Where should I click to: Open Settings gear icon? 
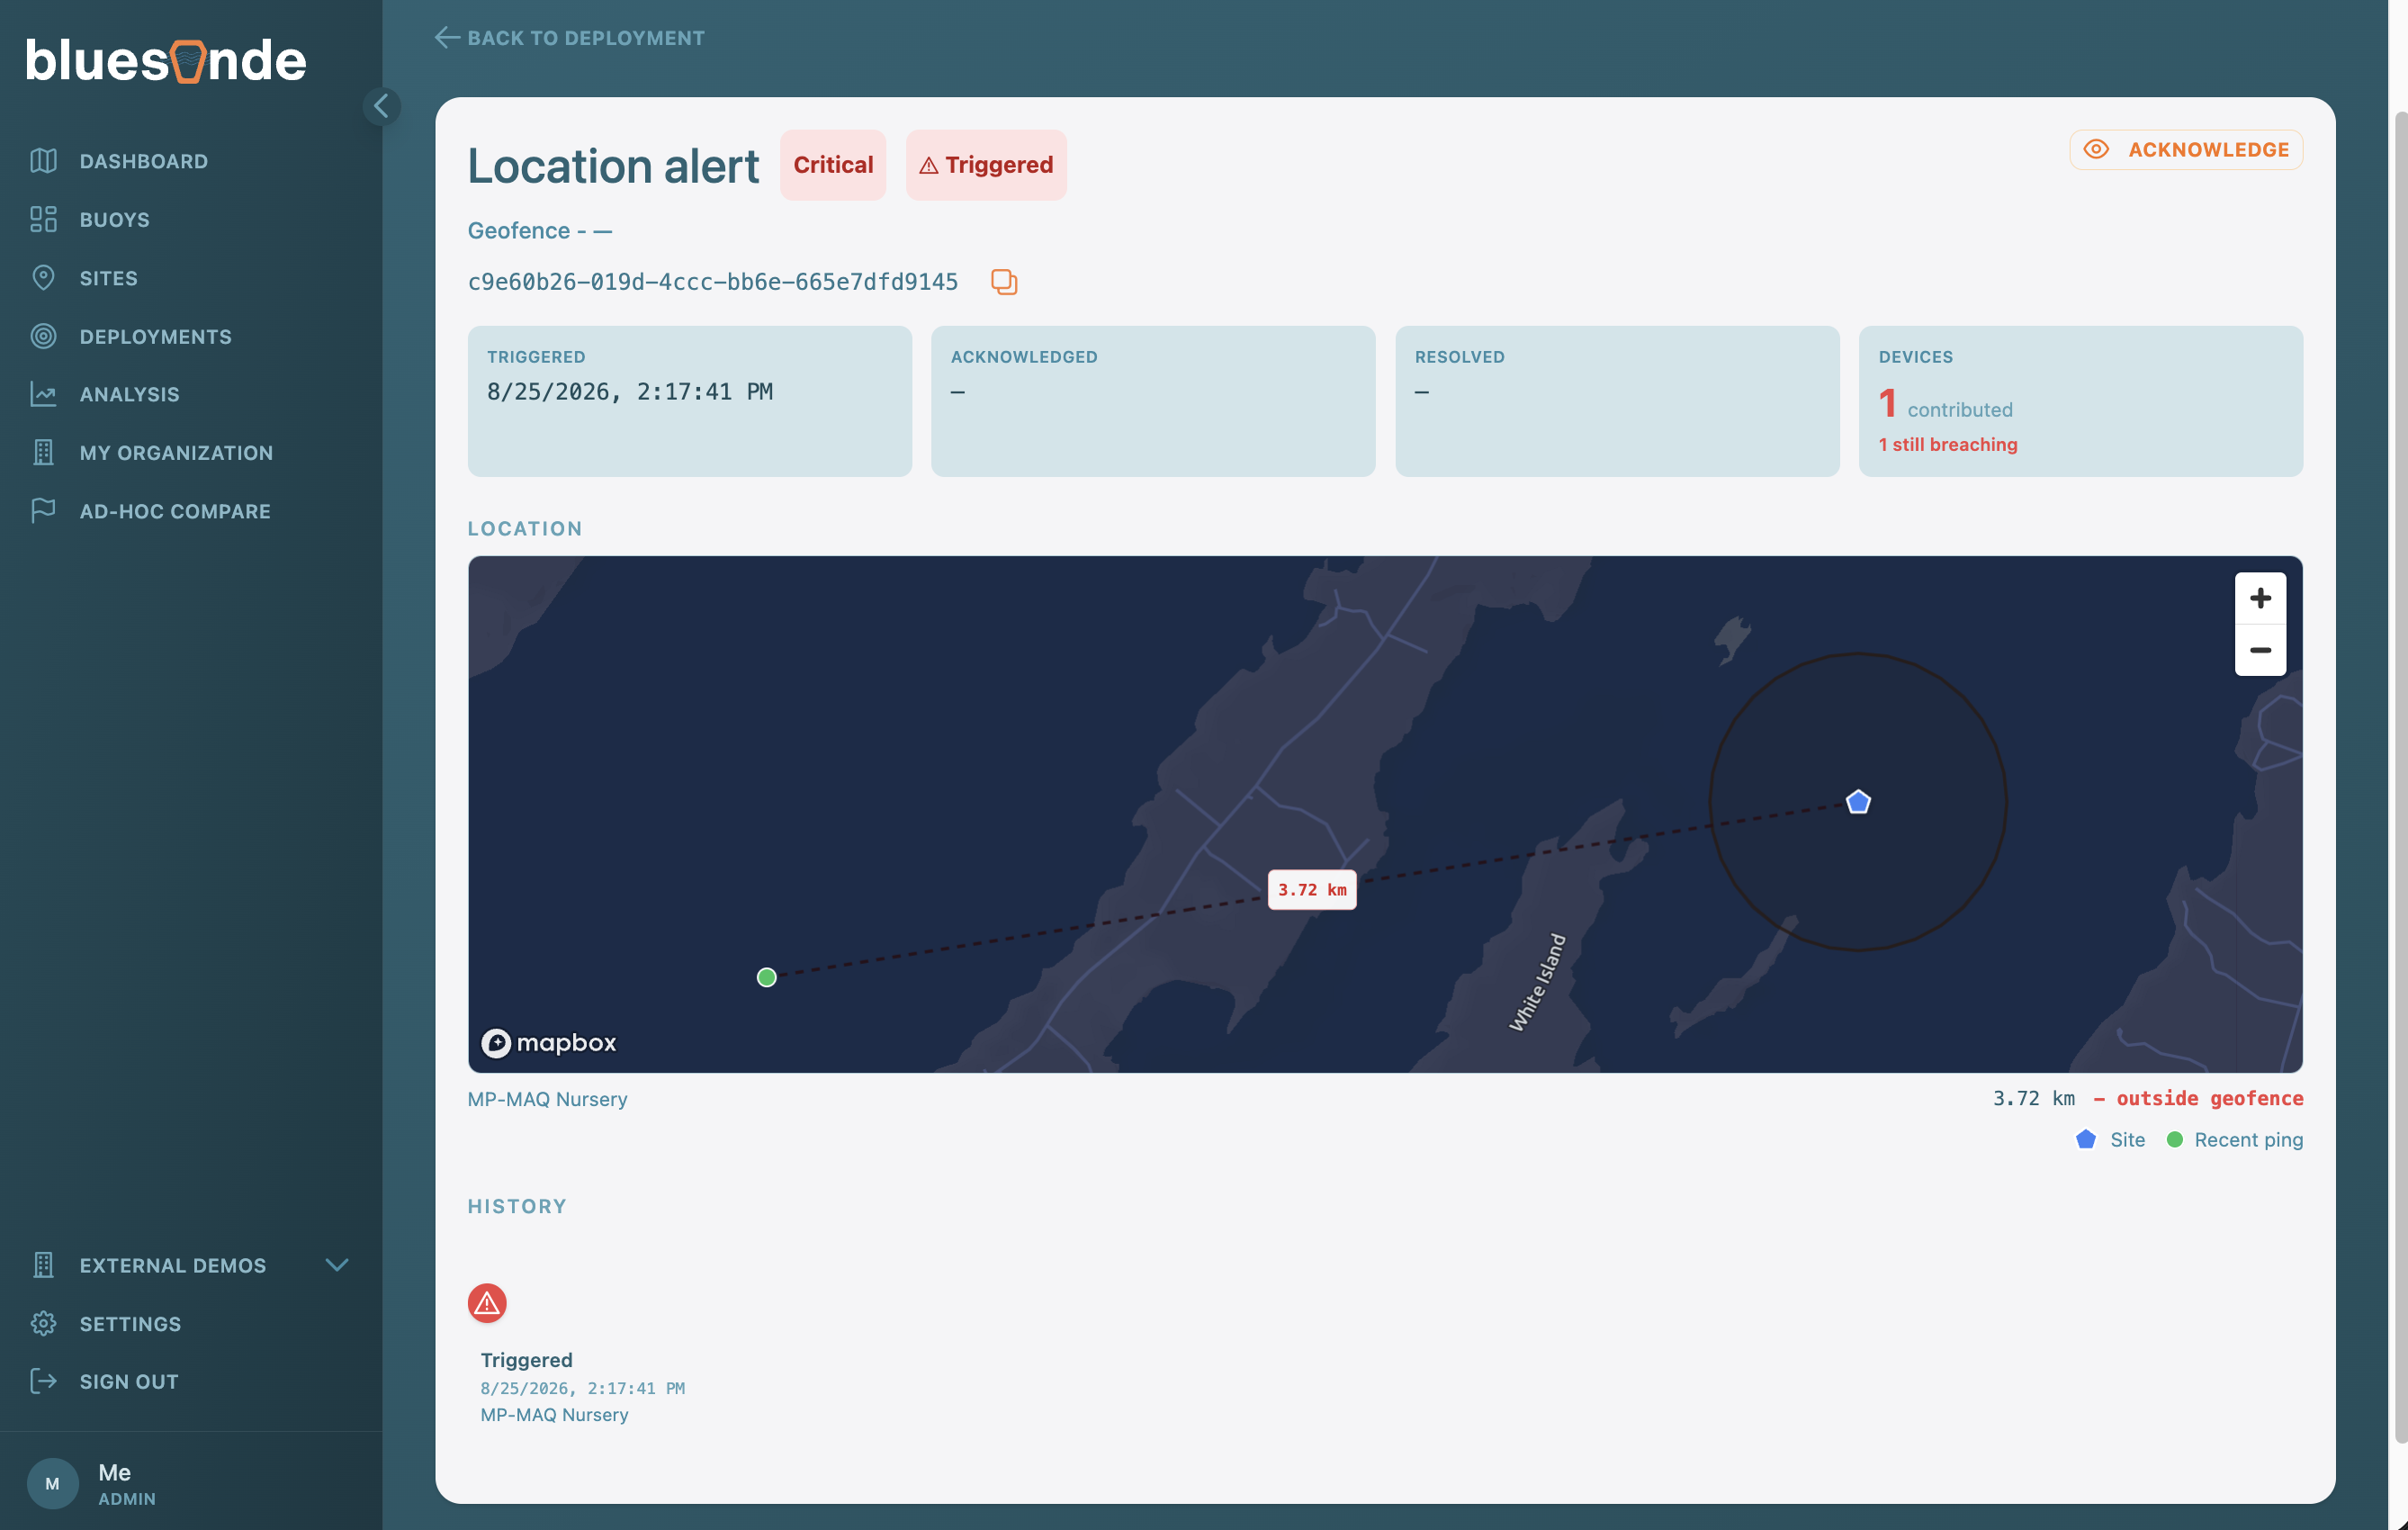pos(43,1323)
